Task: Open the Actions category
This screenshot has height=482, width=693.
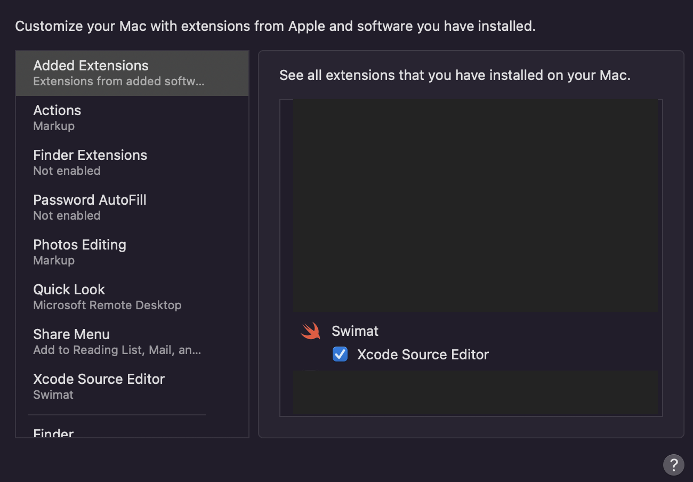Action: point(57,110)
